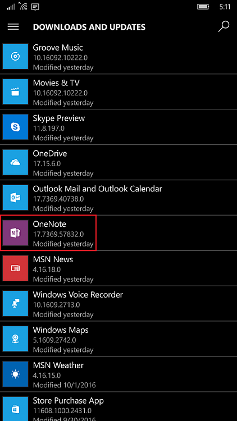The height and width of the screenshot is (421, 237).
Task: Click the Groove Music version 10.16092.10222.0 under Groove Music
Action: point(60,58)
